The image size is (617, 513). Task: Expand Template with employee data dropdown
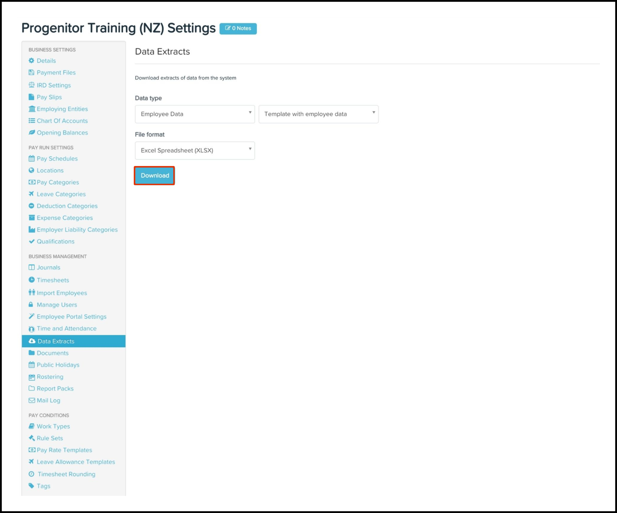point(318,114)
